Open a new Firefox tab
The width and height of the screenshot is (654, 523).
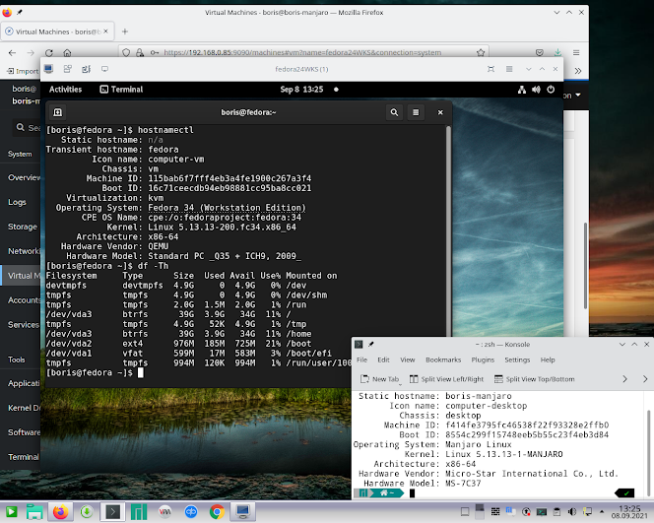125,32
